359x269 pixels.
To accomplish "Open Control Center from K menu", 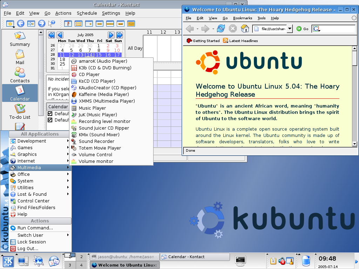I will click(x=40, y=201).
